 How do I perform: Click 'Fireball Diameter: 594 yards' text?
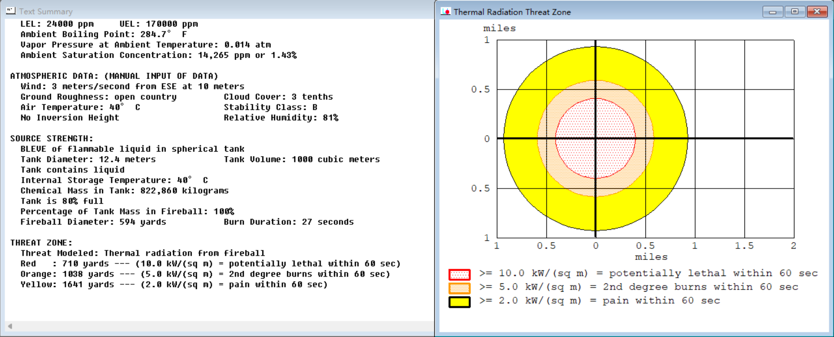[x=93, y=222]
